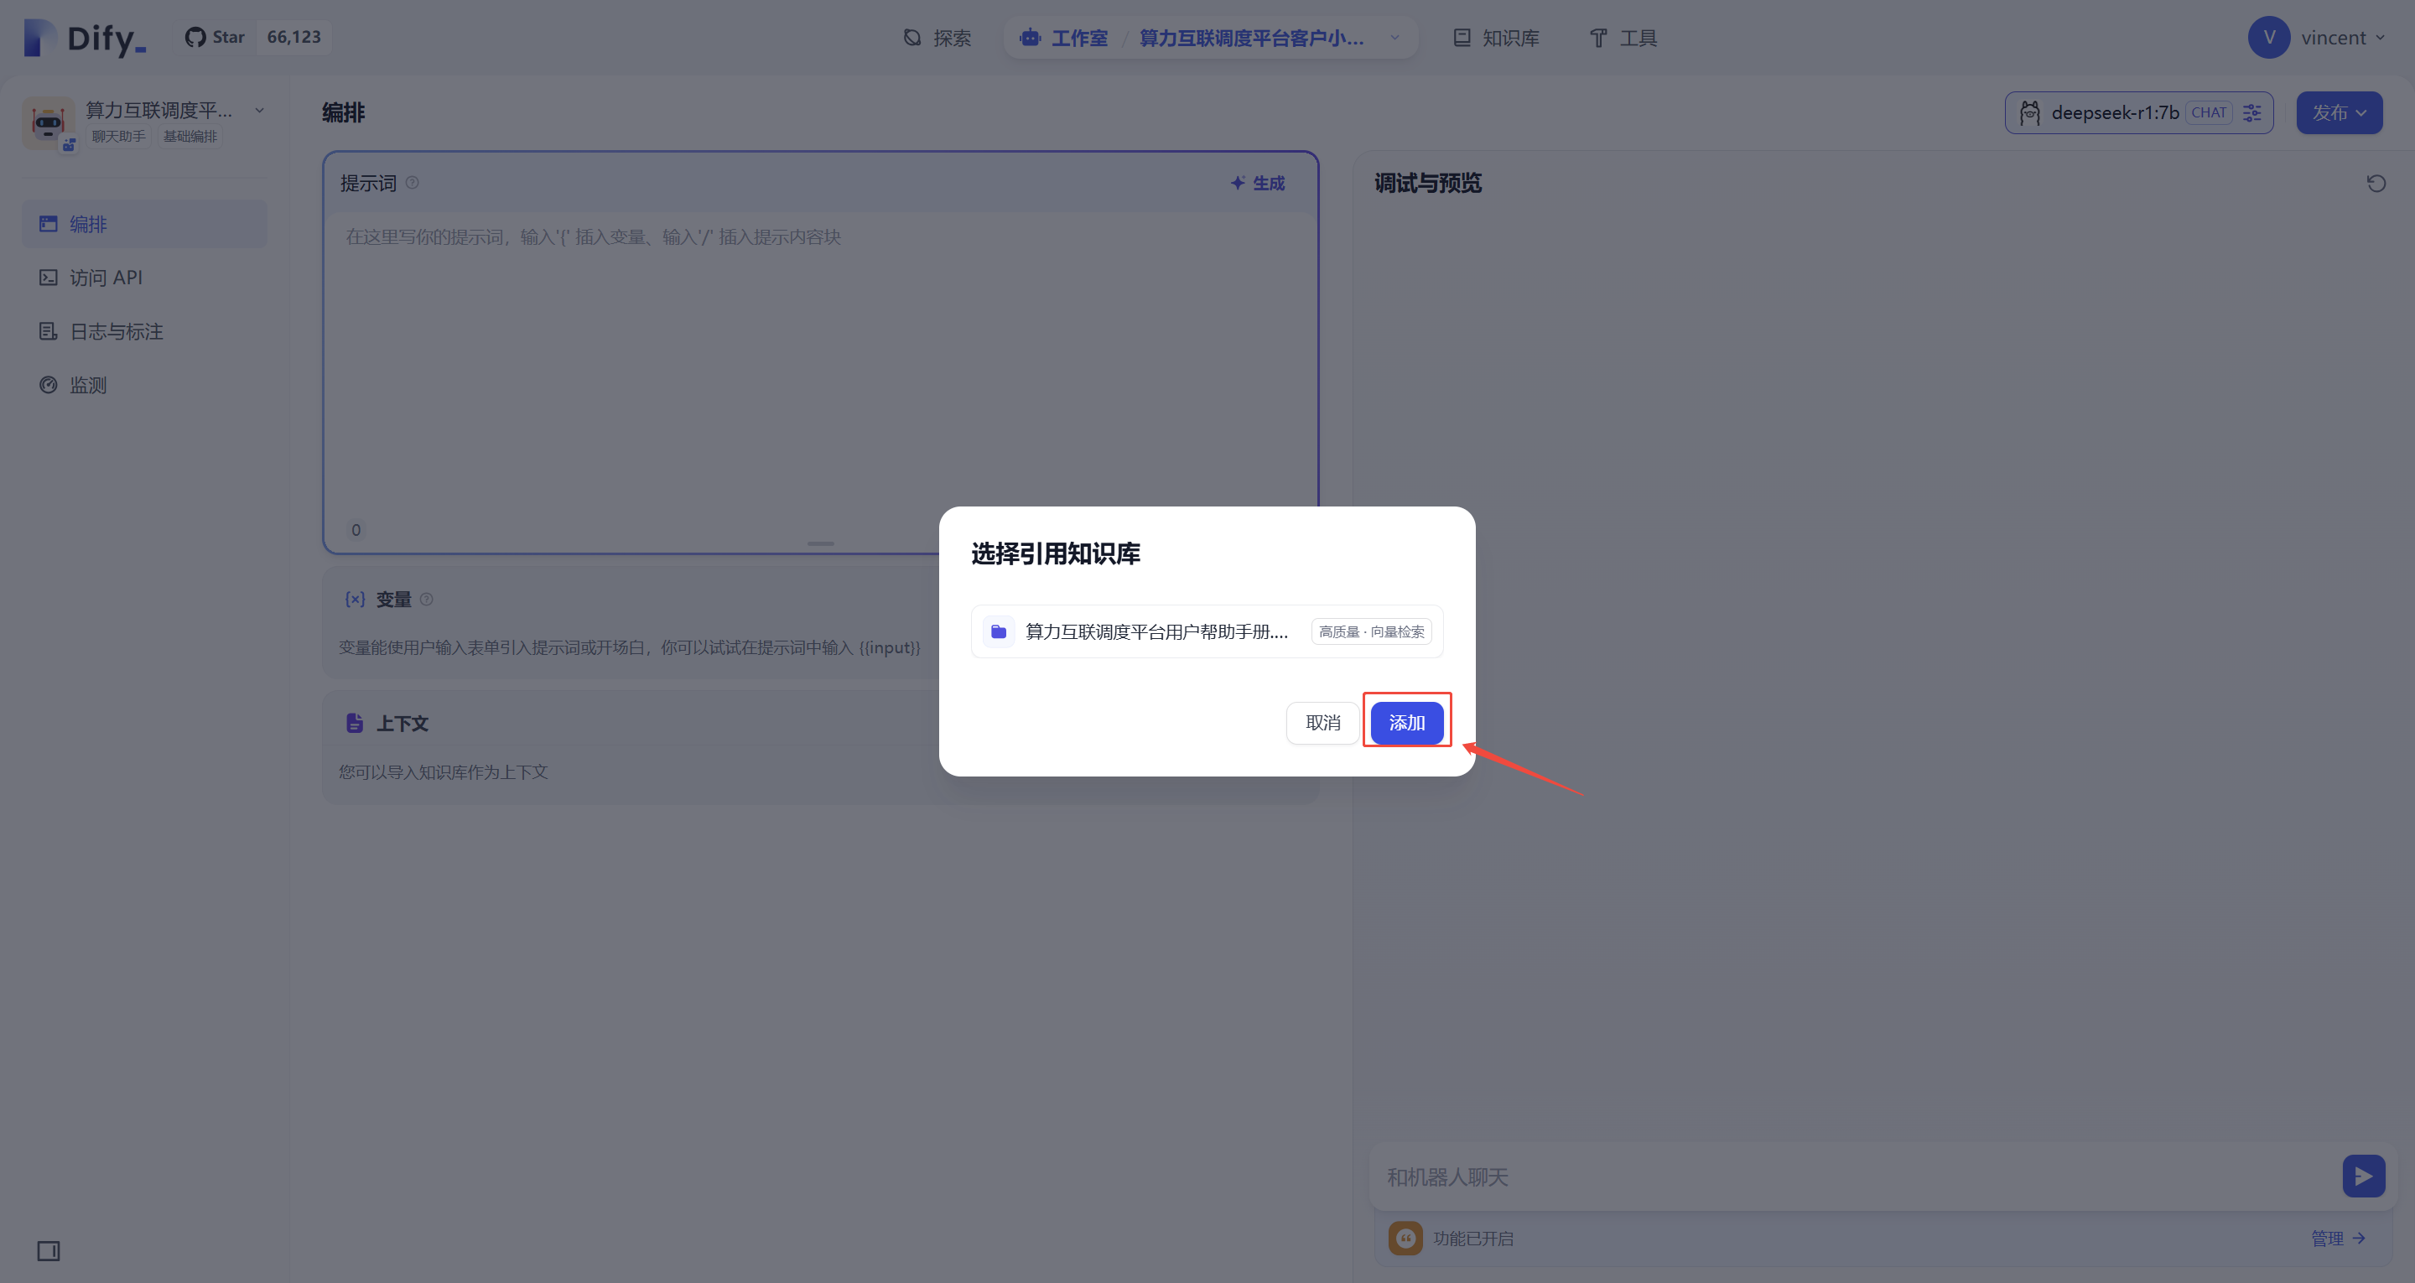Open the 发布 publish dropdown
The height and width of the screenshot is (1283, 2415).
[2339, 112]
